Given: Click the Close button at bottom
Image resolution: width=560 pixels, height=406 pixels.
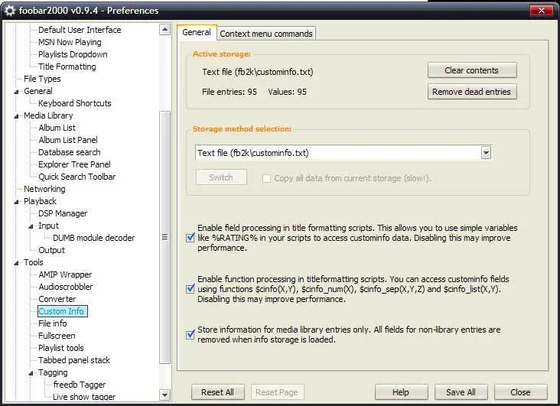Looking at the screenshot, I should [x=520, y=392].
